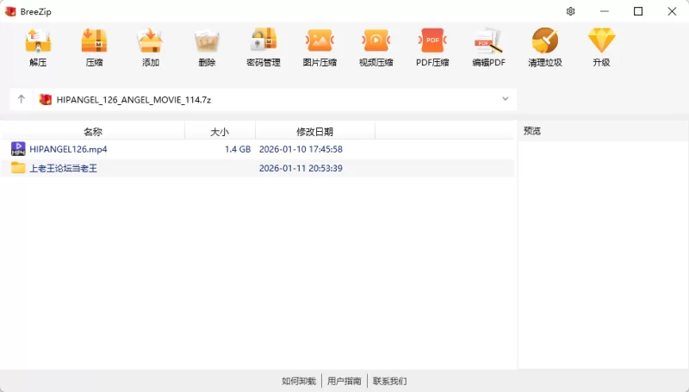The height and width of the screenshot is (392, 689).
Task: Click the BreeZip logo in title bar
Action: point(10,11)
